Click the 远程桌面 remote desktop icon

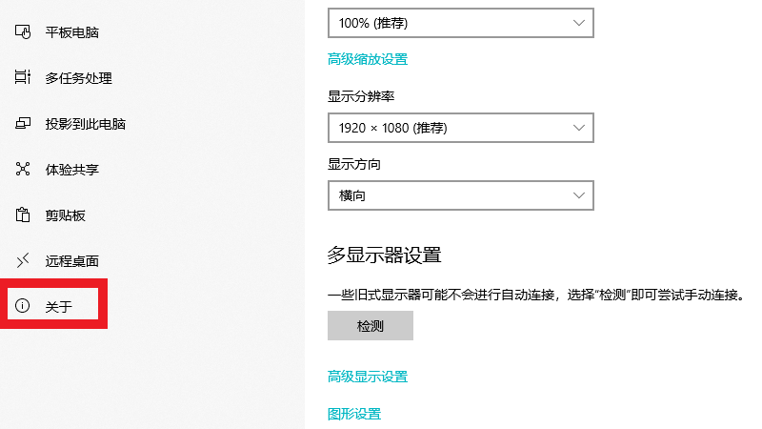24,260
